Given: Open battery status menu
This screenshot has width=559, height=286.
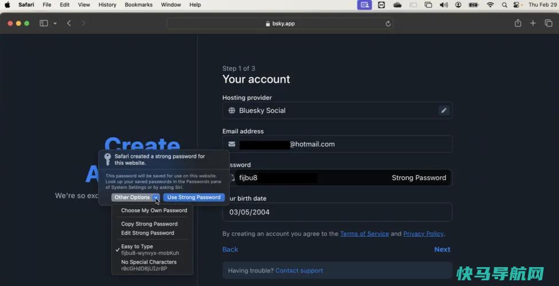Looking at the screenshot, I should (x=473, y=5).
